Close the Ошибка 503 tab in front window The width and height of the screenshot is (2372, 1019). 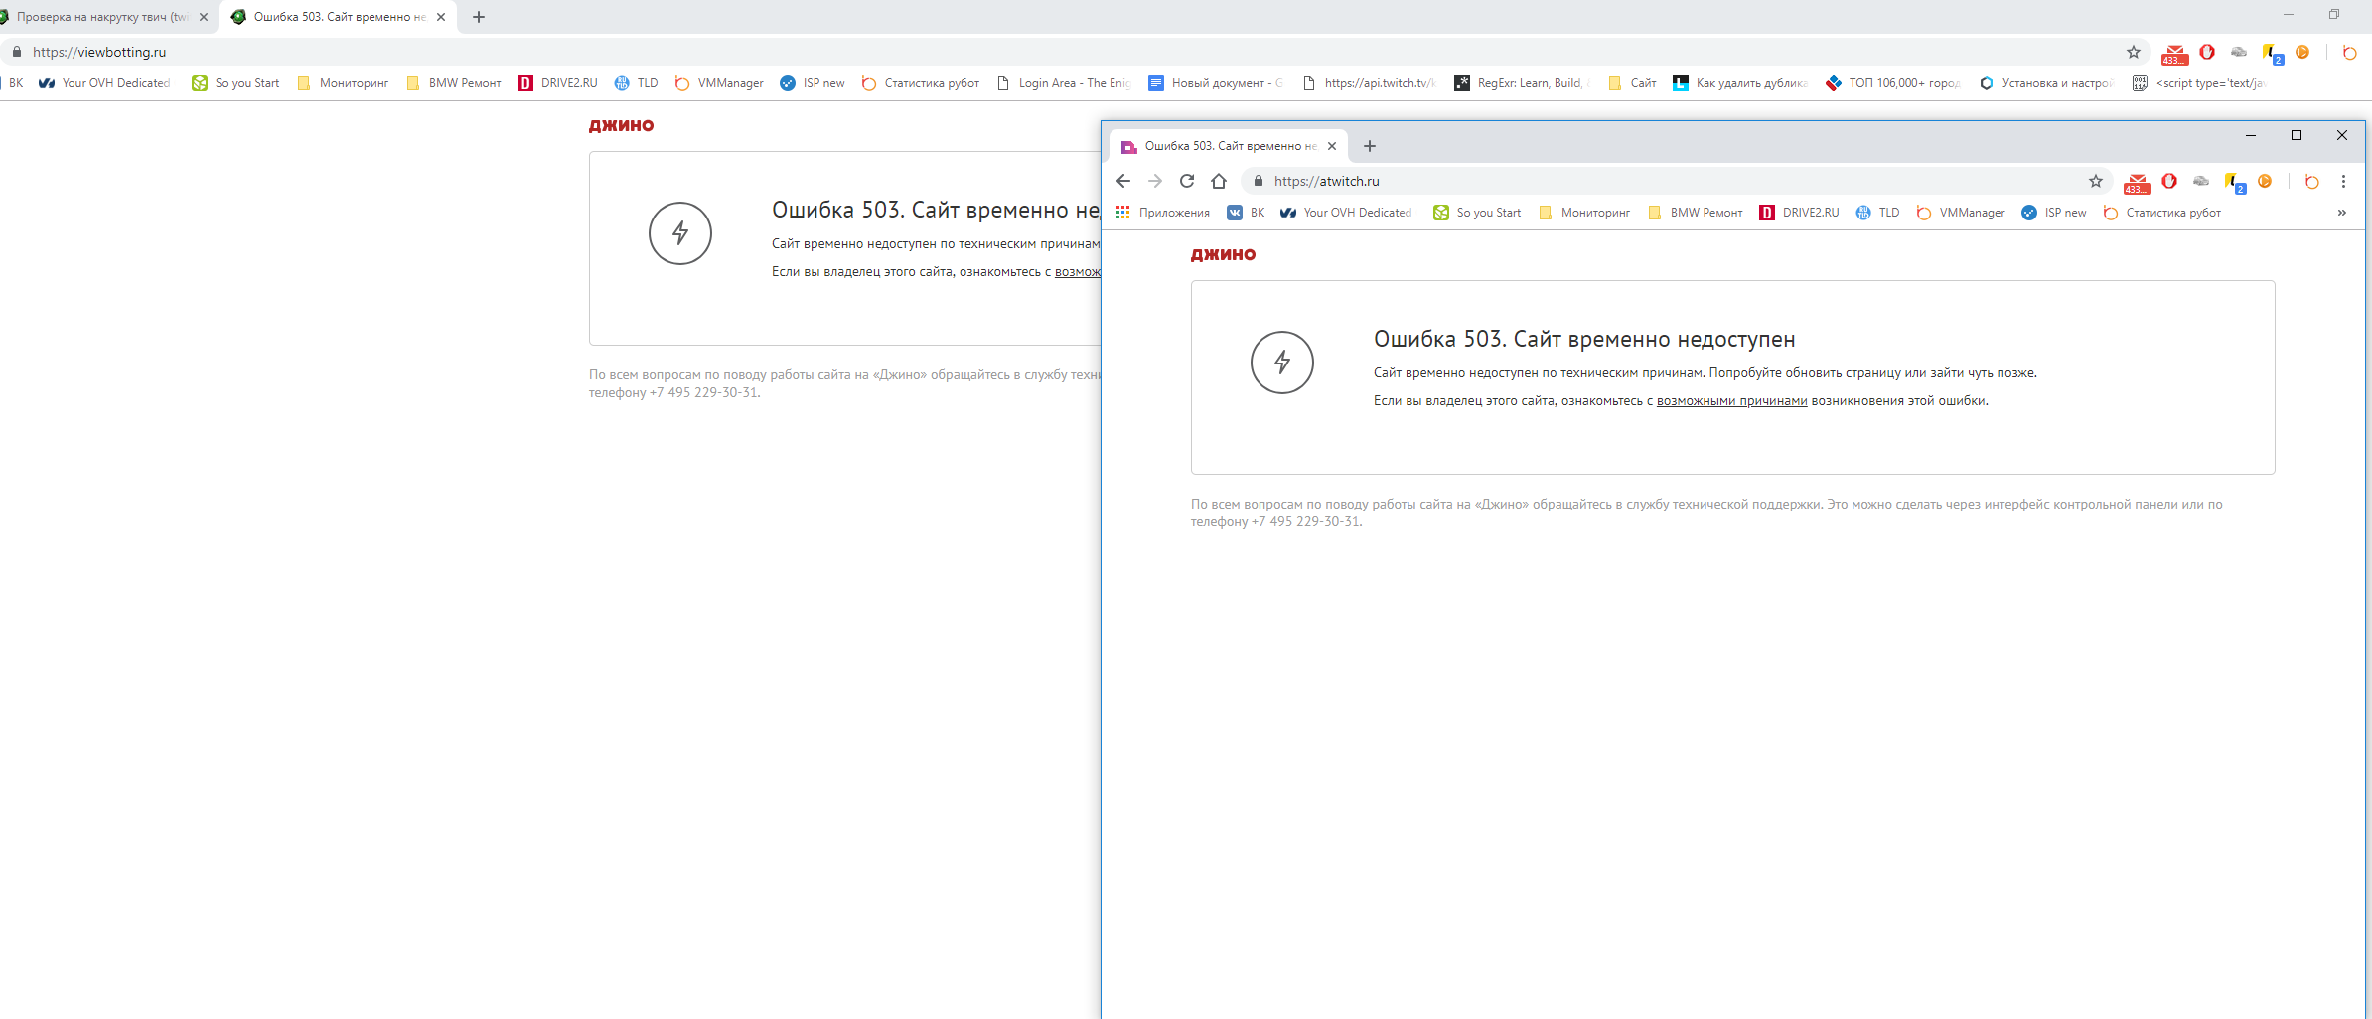[x=1332, y=146]
